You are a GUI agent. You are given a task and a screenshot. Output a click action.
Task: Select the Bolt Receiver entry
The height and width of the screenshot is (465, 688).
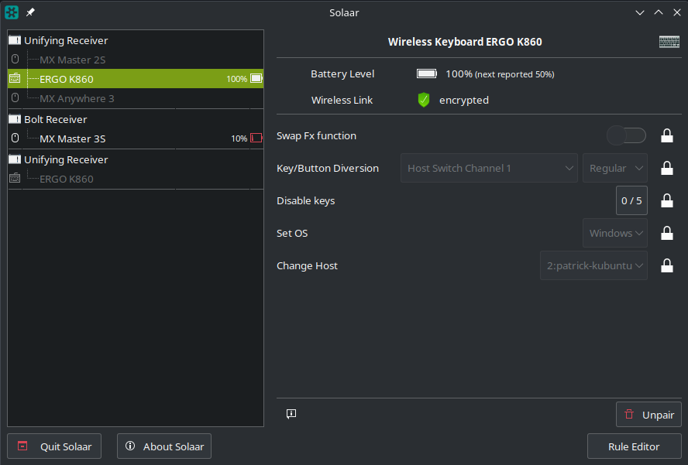click(x=55, y=119)
